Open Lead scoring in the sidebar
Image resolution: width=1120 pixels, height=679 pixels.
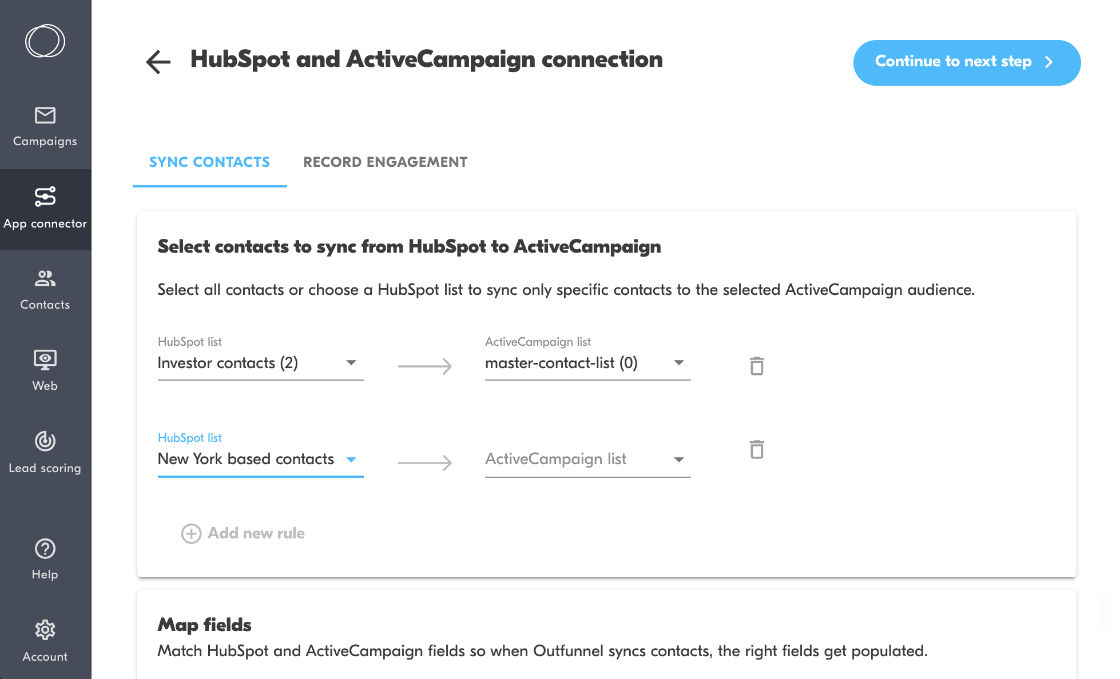[45, 453]
